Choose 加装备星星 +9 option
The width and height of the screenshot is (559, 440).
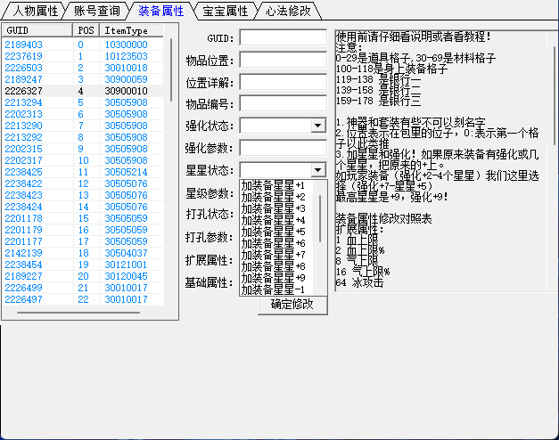tap(273, 278)
